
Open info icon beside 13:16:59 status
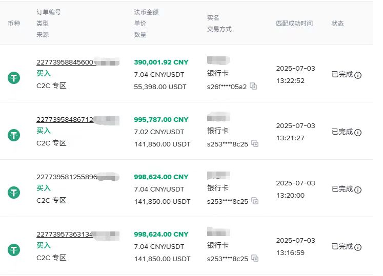pos(358,247)
